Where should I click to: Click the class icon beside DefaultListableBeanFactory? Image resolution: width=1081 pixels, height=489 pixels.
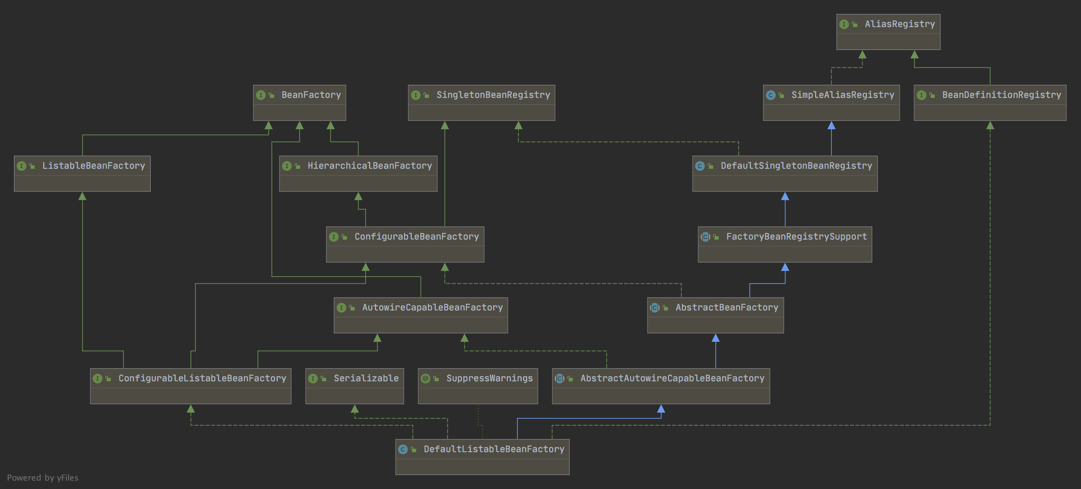pyautogui.click(x=403, y=449)
